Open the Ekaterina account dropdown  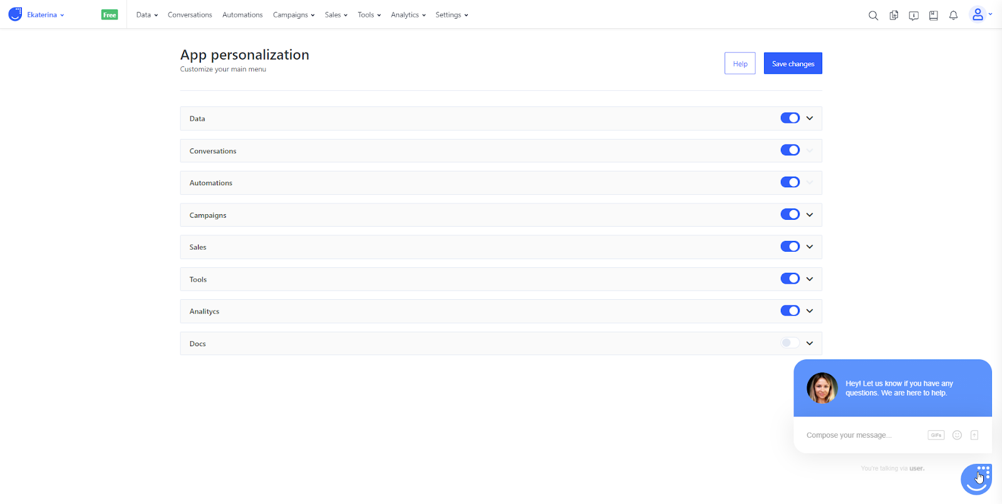click(x=45, y=15)
